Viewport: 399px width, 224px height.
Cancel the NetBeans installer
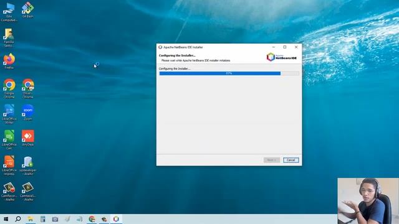[x=291, y=160]
